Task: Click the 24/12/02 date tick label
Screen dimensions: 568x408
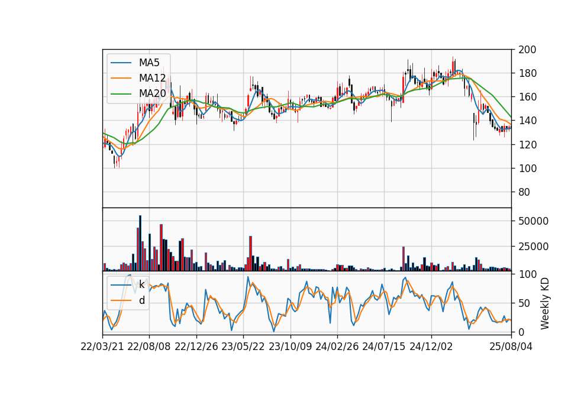Action: (x=431, y=347)
